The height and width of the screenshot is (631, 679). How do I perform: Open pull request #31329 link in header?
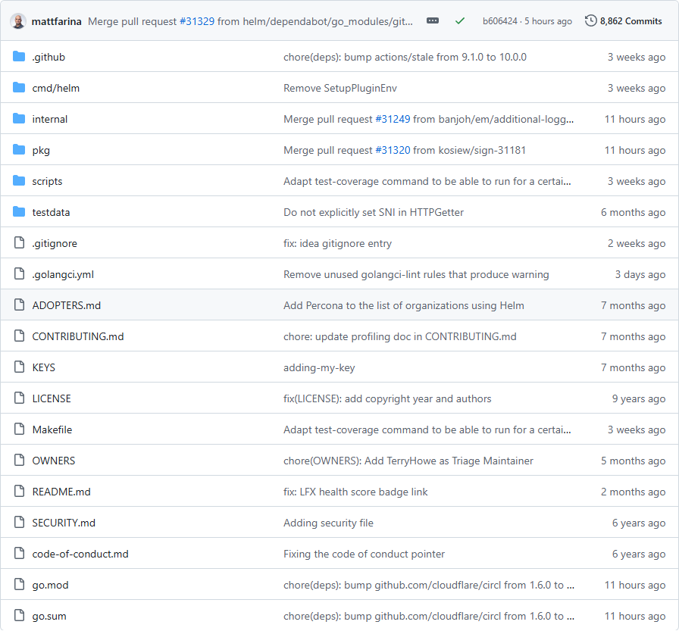coord(197,21)
